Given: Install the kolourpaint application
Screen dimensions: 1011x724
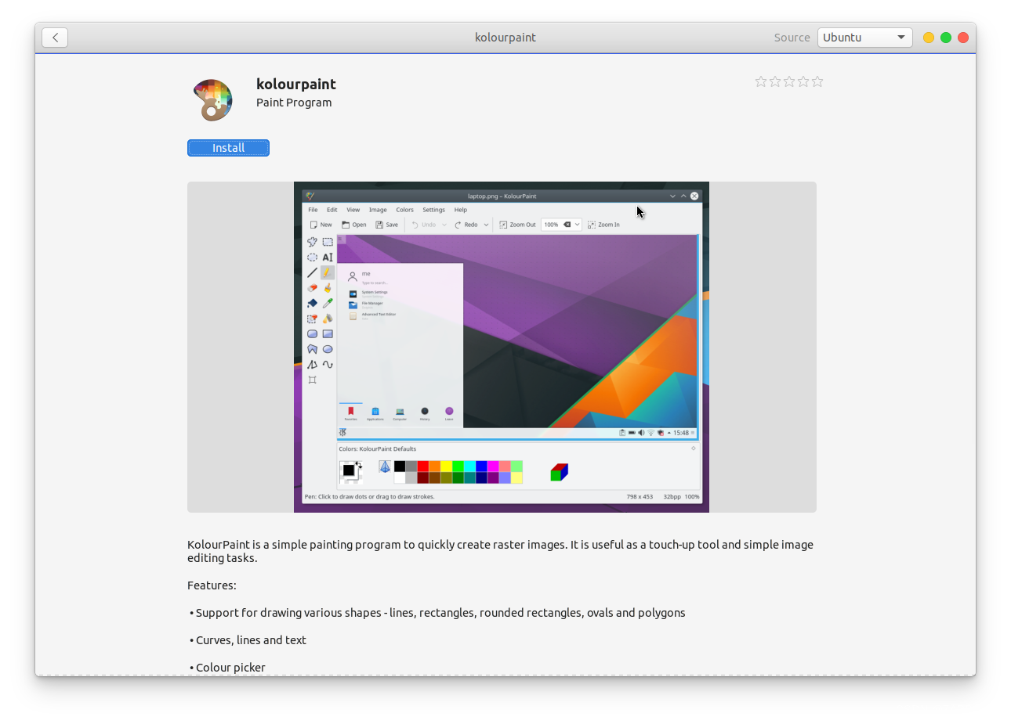Looking at the screenshot, I should 228,148.
